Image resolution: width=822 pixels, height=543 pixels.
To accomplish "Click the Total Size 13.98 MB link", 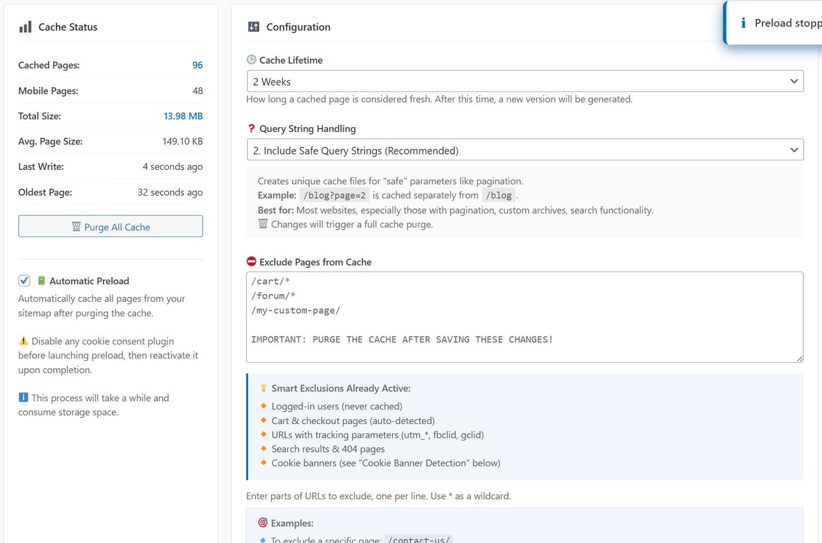I will click(x=183, y=116).
